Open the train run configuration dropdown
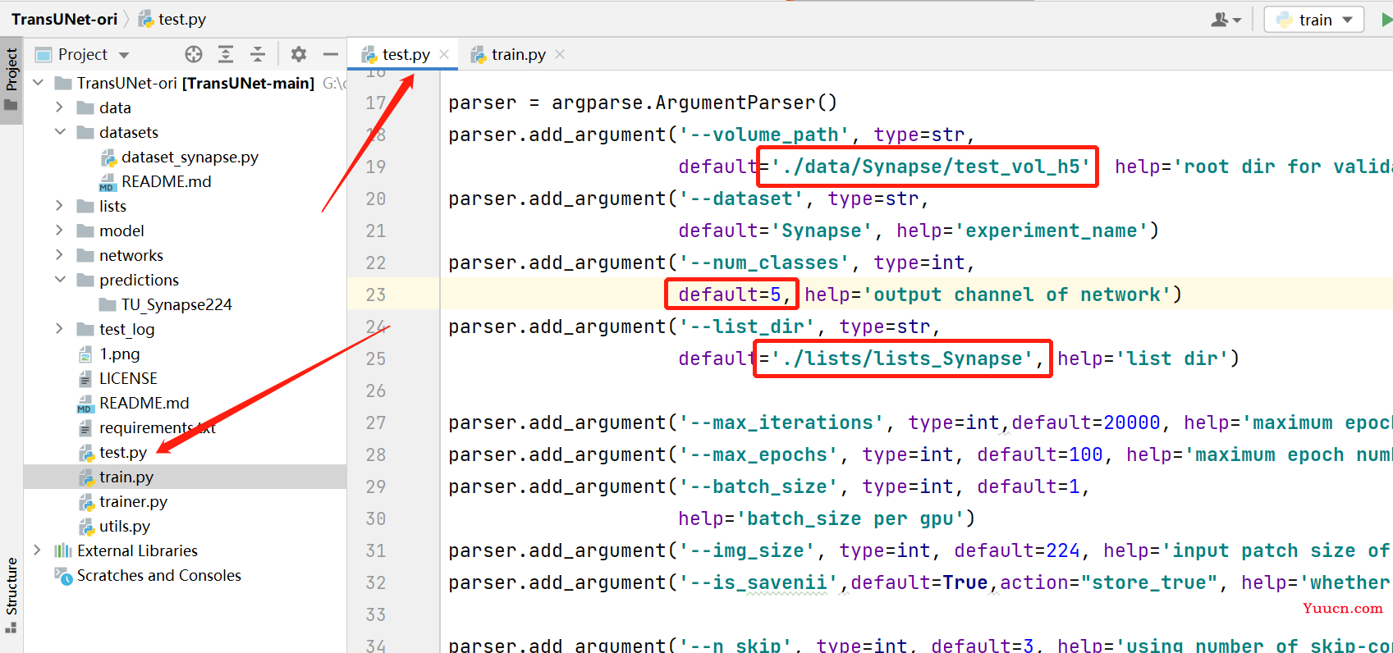Viewport: 1393px width, 653px height. tap(1314, 20)
